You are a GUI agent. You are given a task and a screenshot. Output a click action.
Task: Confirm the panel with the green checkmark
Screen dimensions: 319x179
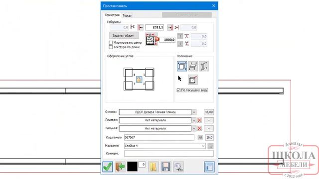[x=108, y=167]
